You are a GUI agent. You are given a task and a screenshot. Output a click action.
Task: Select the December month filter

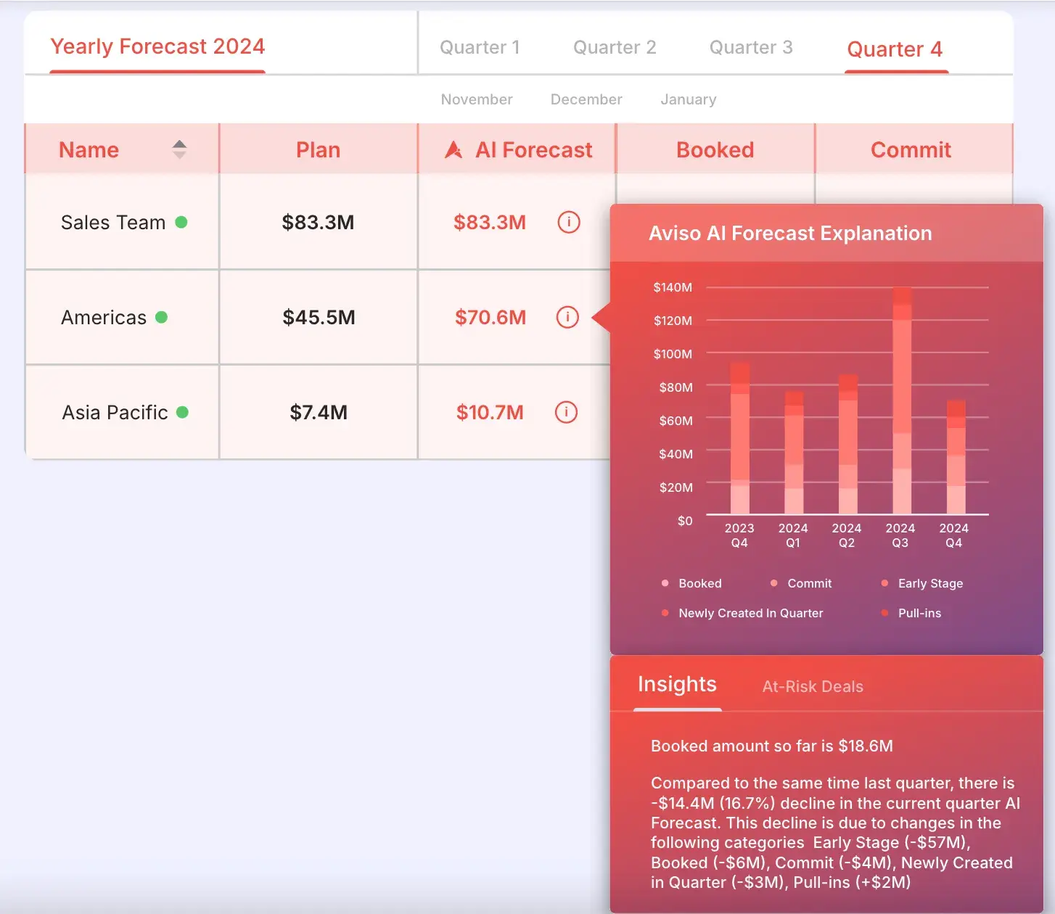pyautogui.click(x=586, y=99)
